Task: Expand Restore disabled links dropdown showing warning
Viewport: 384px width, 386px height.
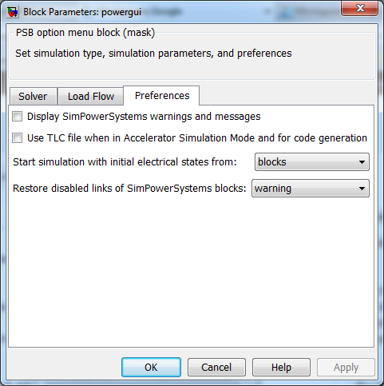Action: coord(311,189)
